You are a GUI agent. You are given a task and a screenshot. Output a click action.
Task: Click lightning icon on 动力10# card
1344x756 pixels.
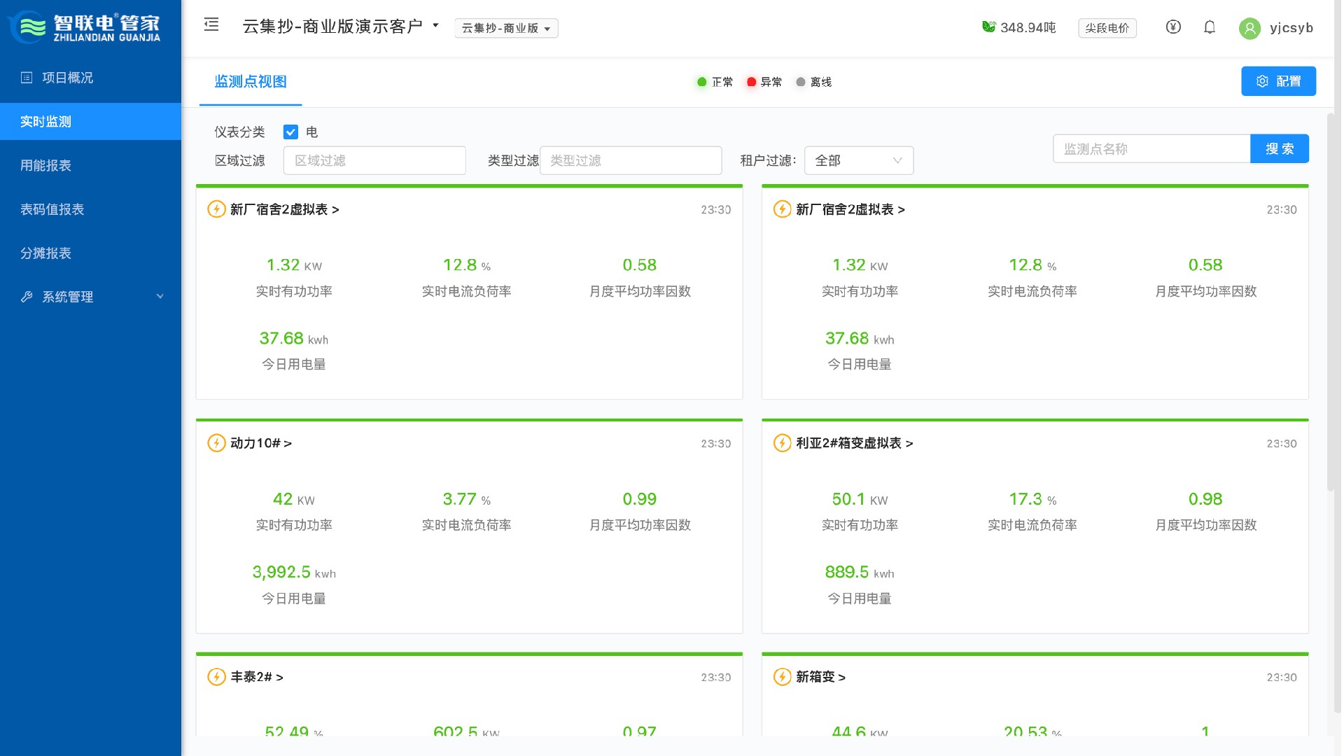pyautogui.click(x=216, y=443)
